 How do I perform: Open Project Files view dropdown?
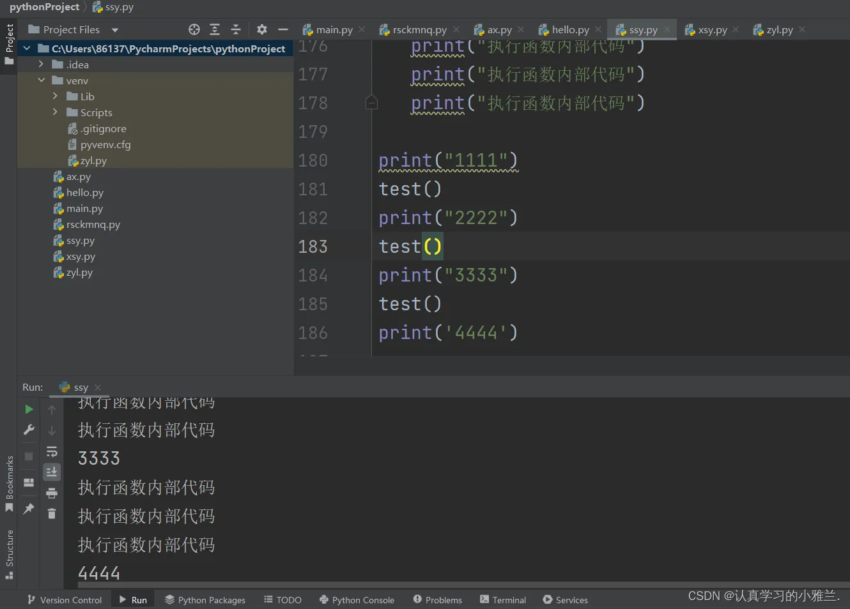click(x=115, y=30)
